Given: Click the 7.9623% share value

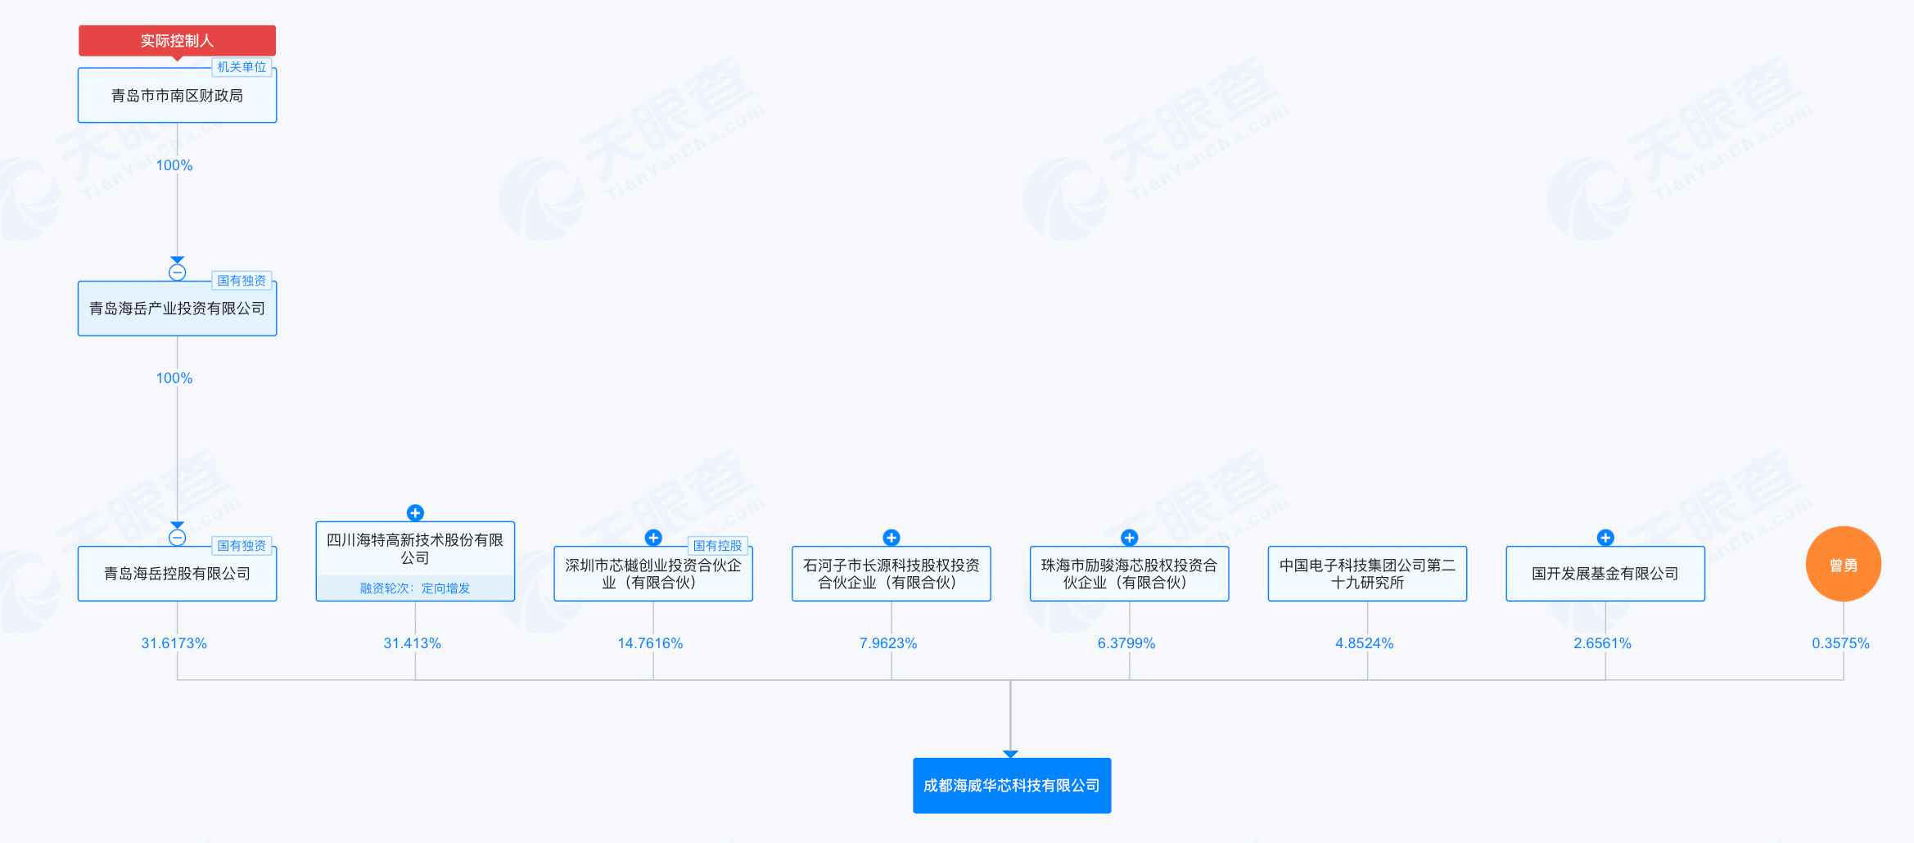Looking at the screenshot, I should pos(888,643).
